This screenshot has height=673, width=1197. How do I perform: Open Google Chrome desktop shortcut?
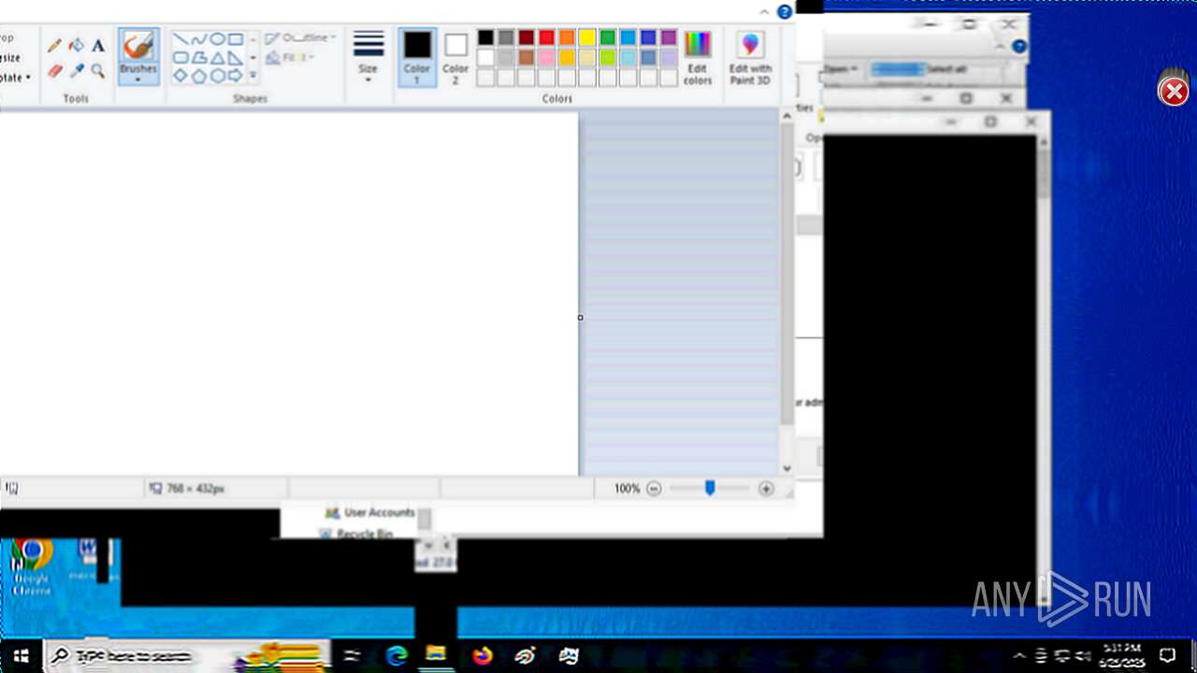(x=31, y=566)
